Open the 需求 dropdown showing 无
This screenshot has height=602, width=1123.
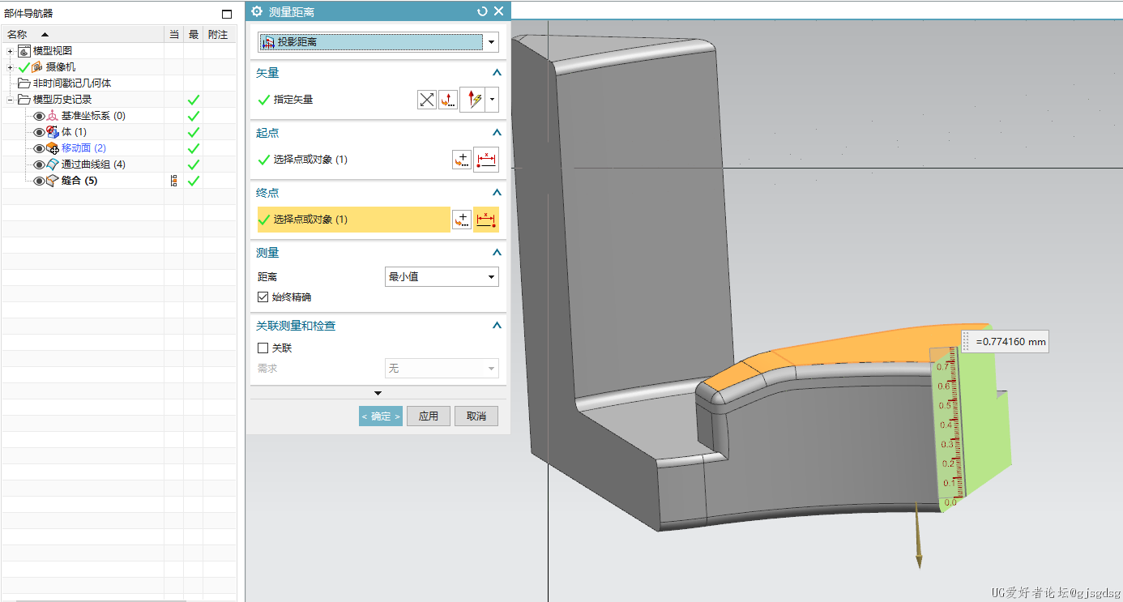(x=442, y=369)
